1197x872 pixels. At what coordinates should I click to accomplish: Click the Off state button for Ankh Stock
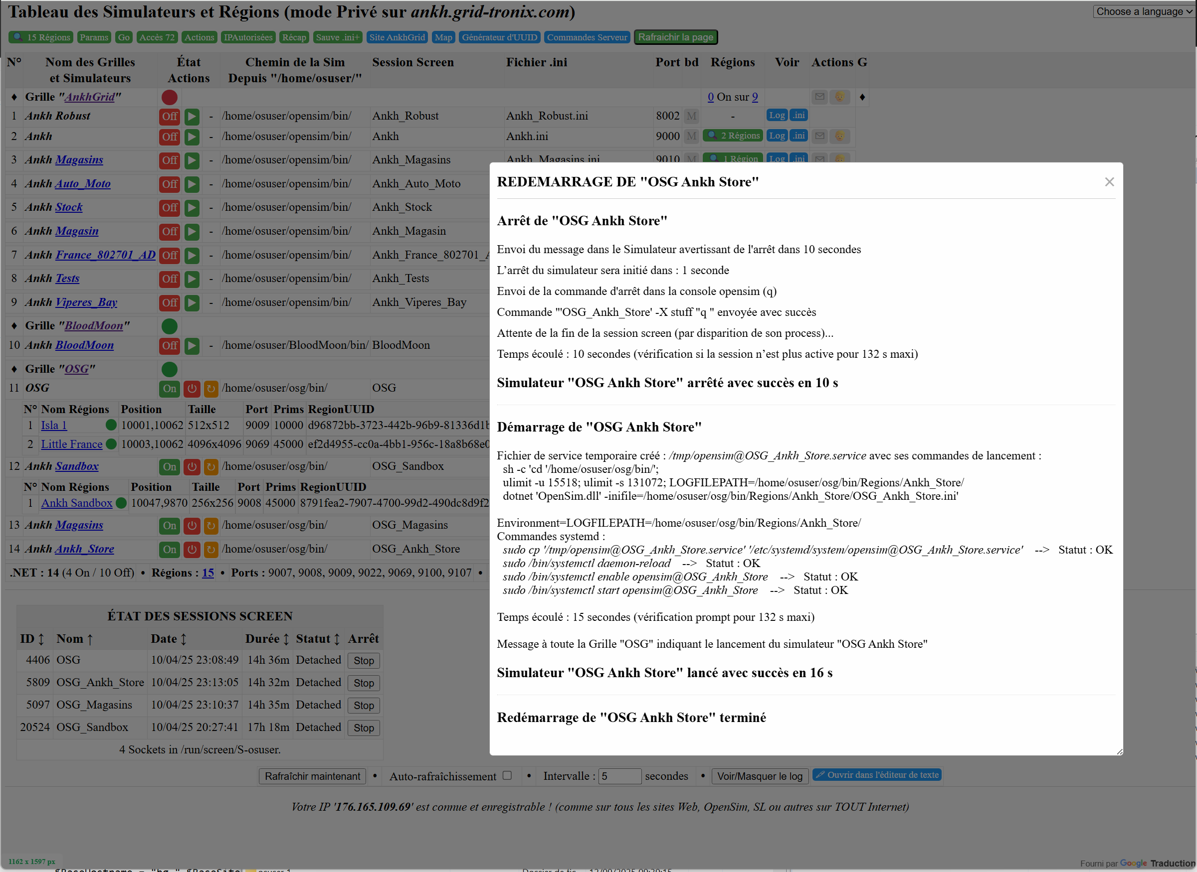[x=170, y=207]
